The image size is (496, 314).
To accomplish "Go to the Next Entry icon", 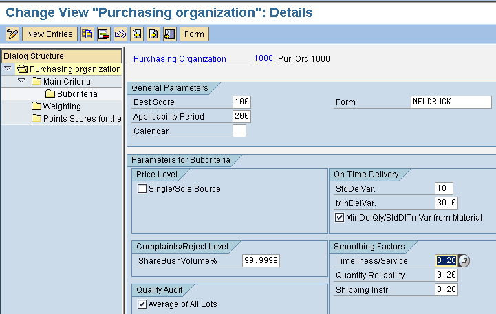I will click(x=153, y=34).
